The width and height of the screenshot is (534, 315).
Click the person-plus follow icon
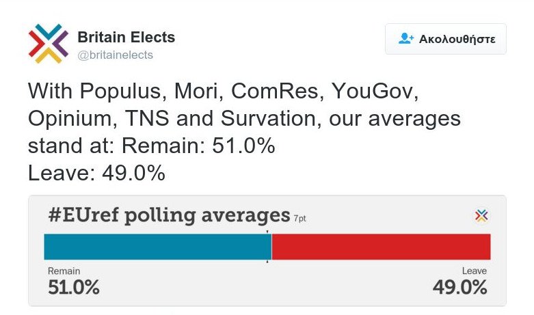coord(406,38)
